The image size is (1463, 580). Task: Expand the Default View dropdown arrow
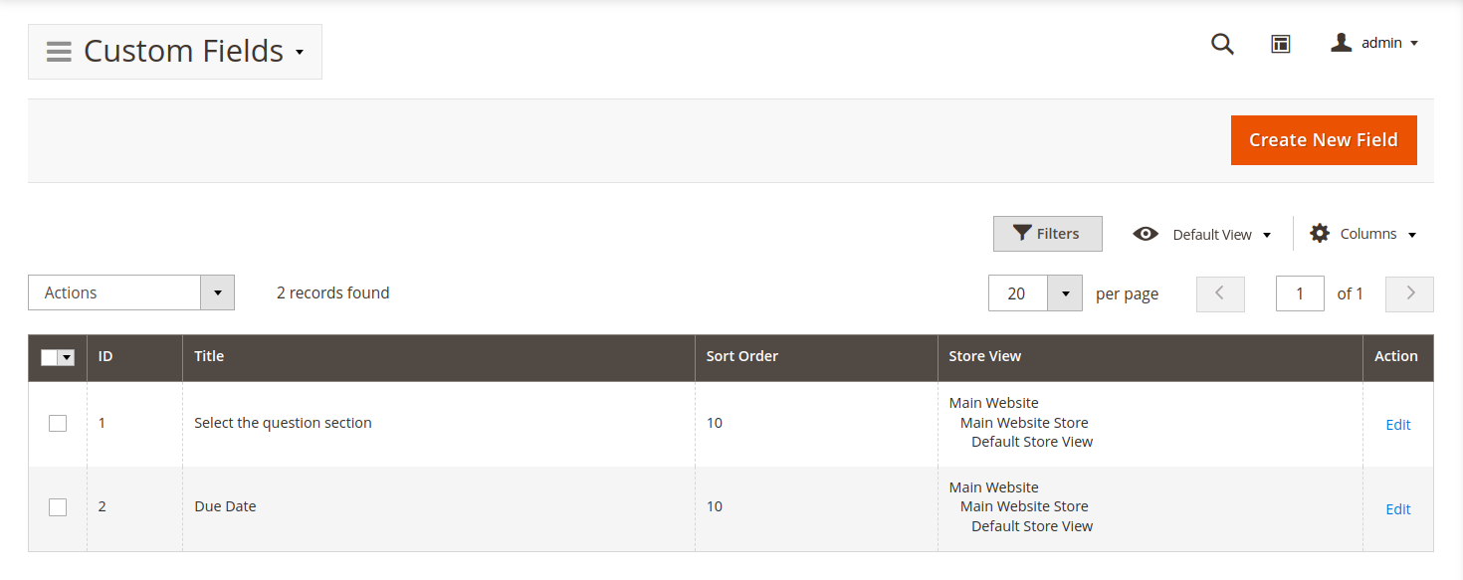[x=1267, y=234]
